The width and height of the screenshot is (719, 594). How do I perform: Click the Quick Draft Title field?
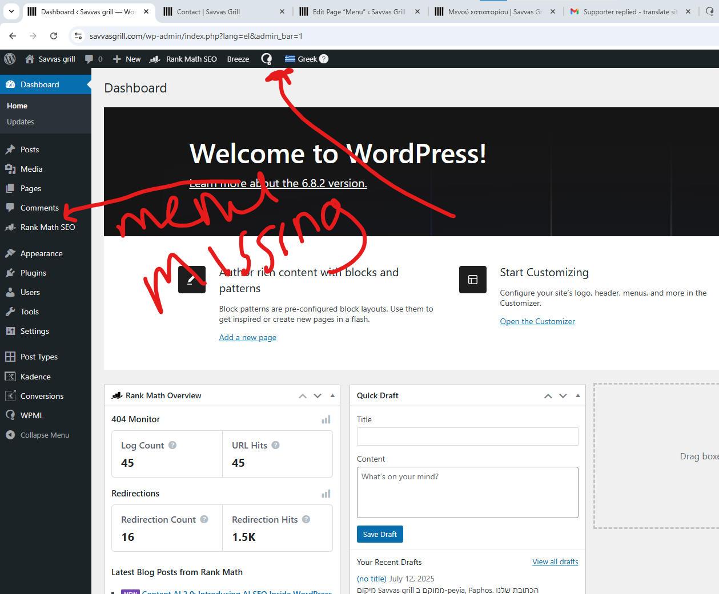pyautogui.click(x=468, y=437)
